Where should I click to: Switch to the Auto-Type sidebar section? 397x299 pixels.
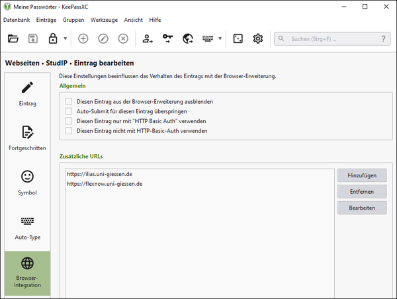pos(27,229)
